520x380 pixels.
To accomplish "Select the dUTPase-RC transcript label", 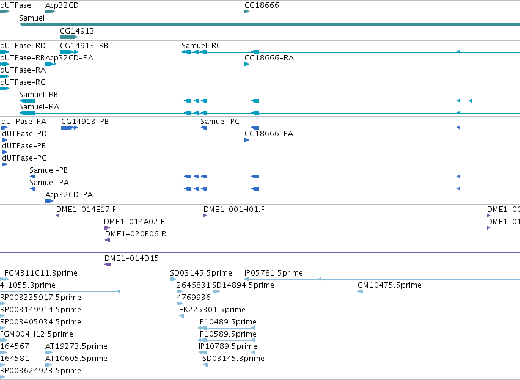I will [x=23, y=82].
